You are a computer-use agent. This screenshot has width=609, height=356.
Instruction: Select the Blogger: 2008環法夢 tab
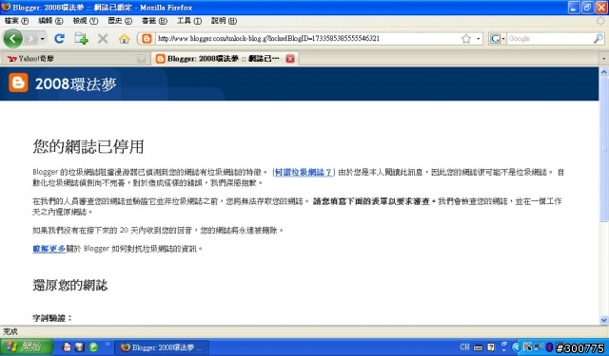point(224,59)
